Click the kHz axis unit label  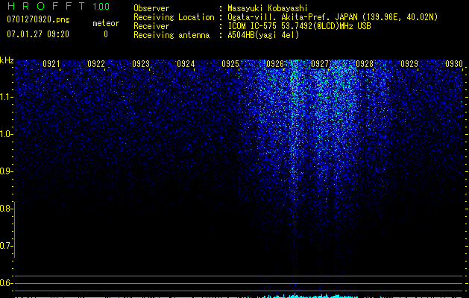coord(7,60)
